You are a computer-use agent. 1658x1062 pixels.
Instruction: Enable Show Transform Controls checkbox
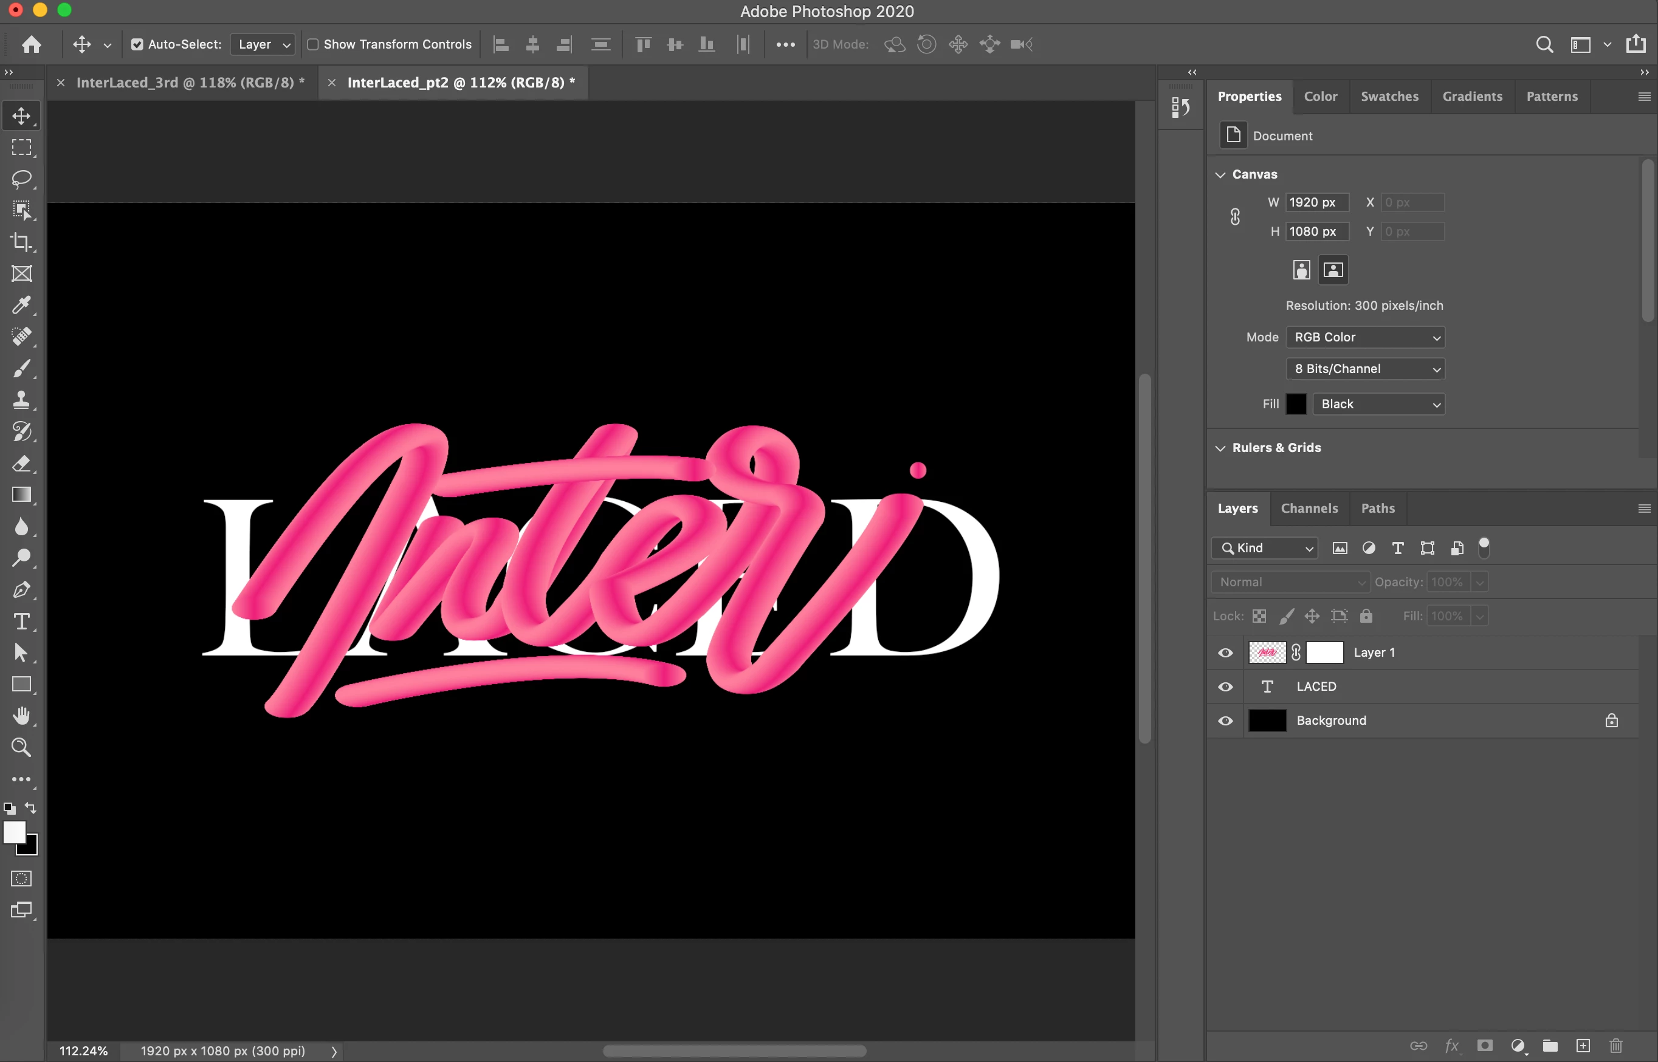point(312,44)
